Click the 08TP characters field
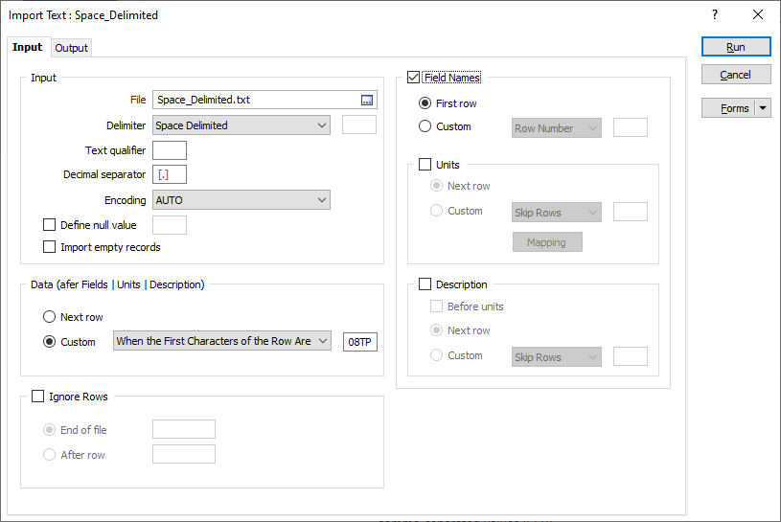The height and width of the screenshot is (522, 781). [x=360, y=342]
